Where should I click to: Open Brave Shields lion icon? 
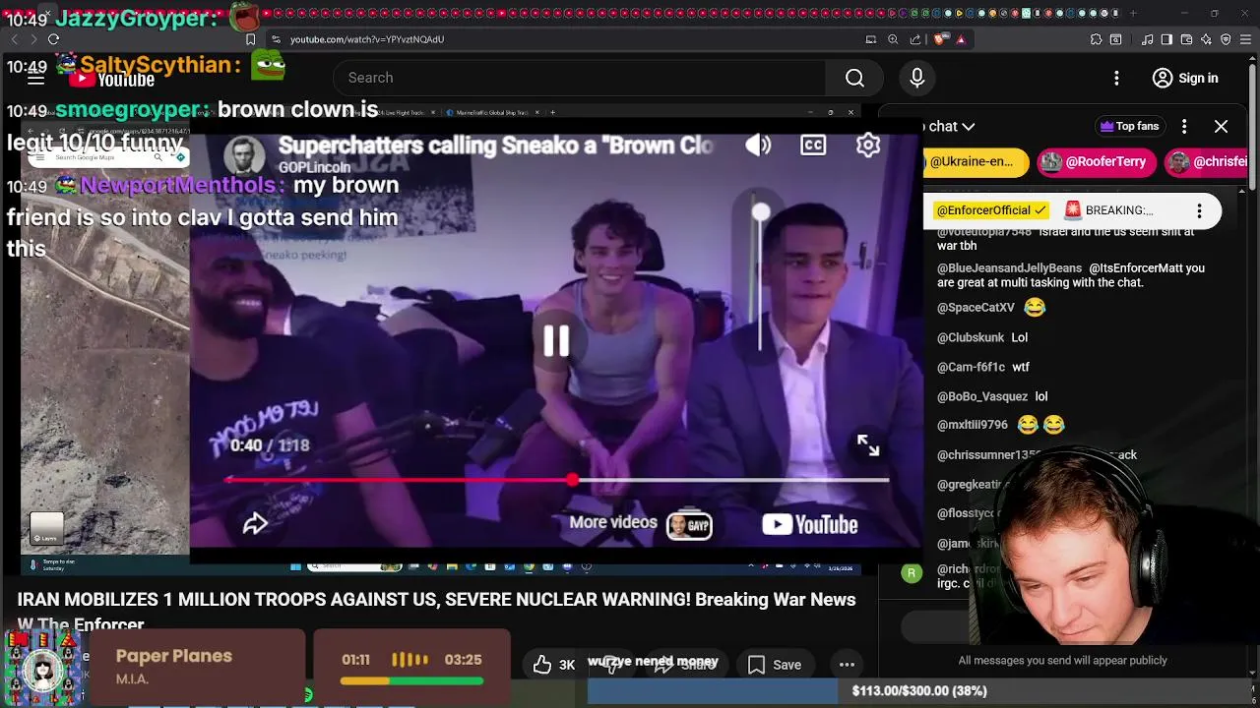939,39
